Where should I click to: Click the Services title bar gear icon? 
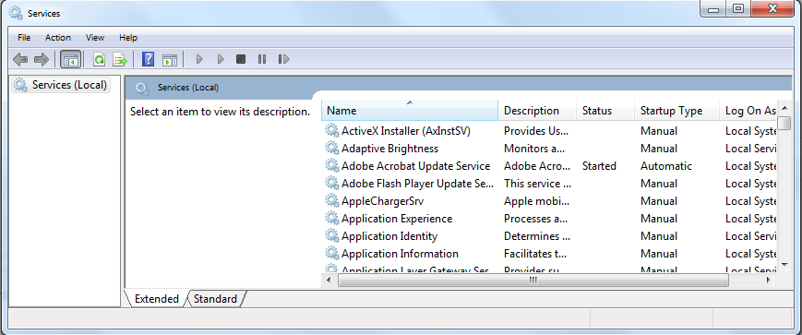pyautogui.click(x=16, y=13)
